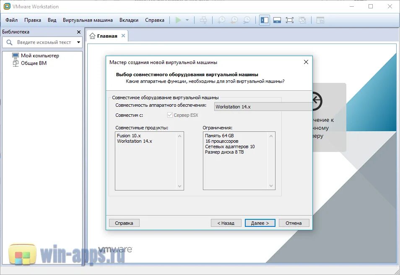Screen dimensions: 400x275
Task: Click compatible products list scroll up arrow
Action: pos(179,136)
